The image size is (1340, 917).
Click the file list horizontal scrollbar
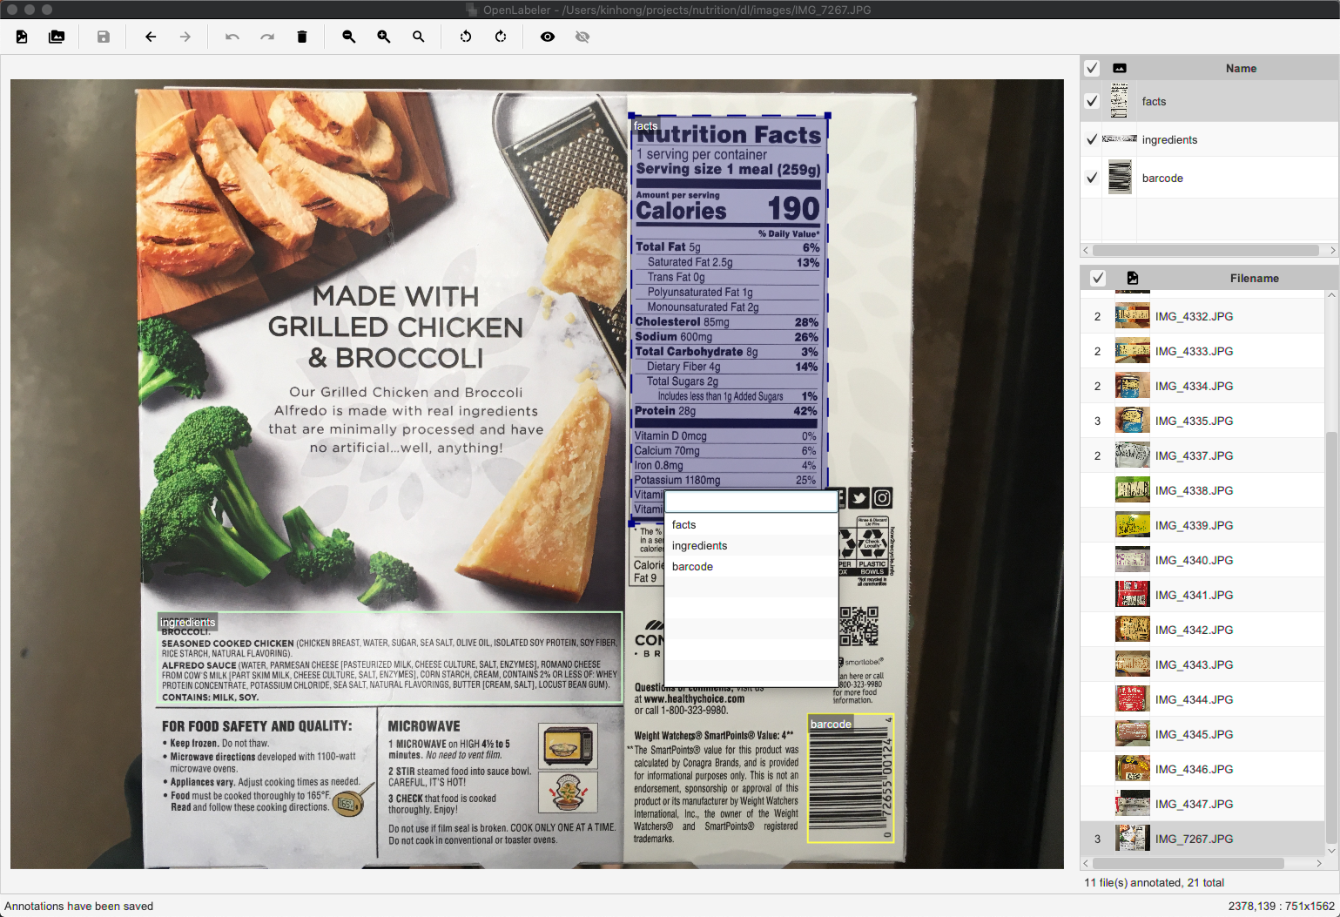pyautogui.click(x=1188, y=863)
